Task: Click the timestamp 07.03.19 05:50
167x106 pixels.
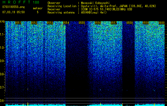Action: tap(14, 12)
